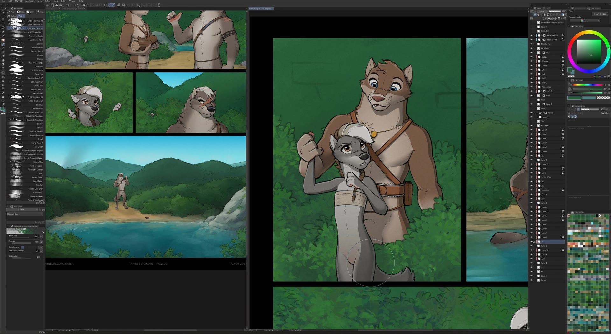
Task: Select the Gradient tool
Action: click(3, 85)
